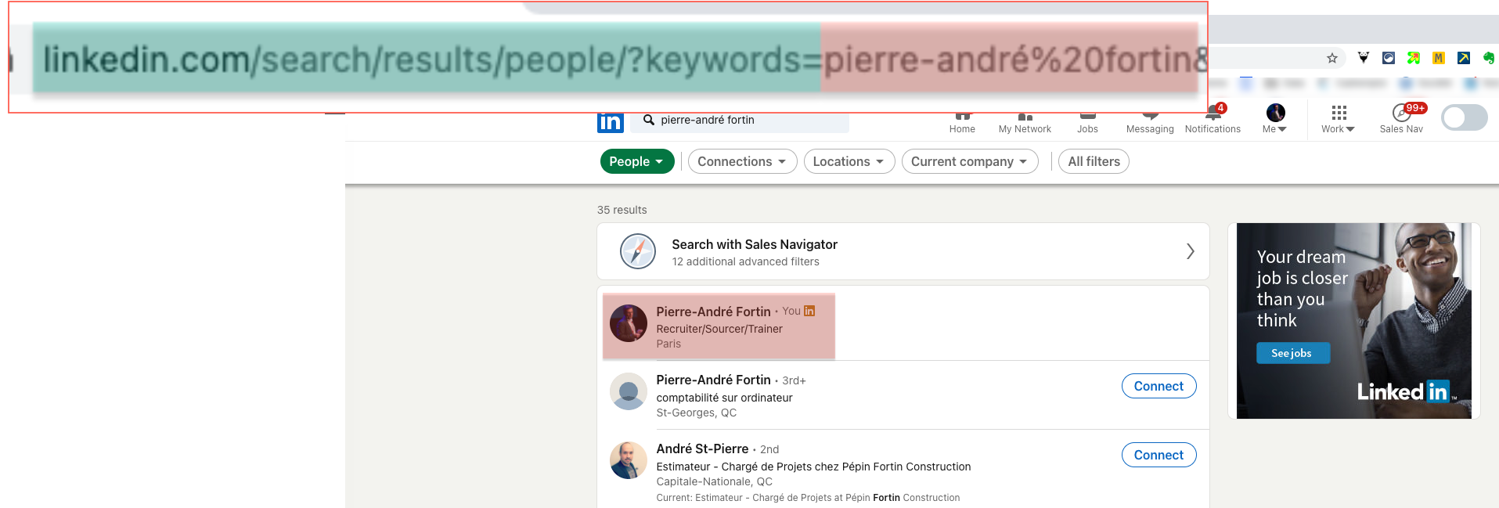Toggle the switch beside Sales Nav
The width and height of the screenshot is (1499, 508).
1464,117
